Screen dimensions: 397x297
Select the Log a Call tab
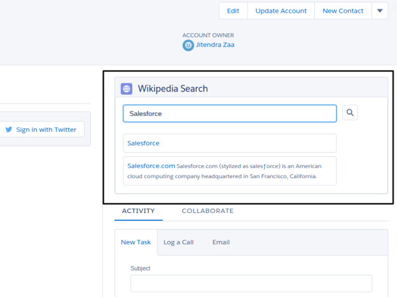179,242
